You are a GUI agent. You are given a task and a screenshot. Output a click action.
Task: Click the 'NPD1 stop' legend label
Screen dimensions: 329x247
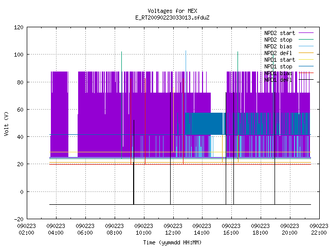pos(278,66)
